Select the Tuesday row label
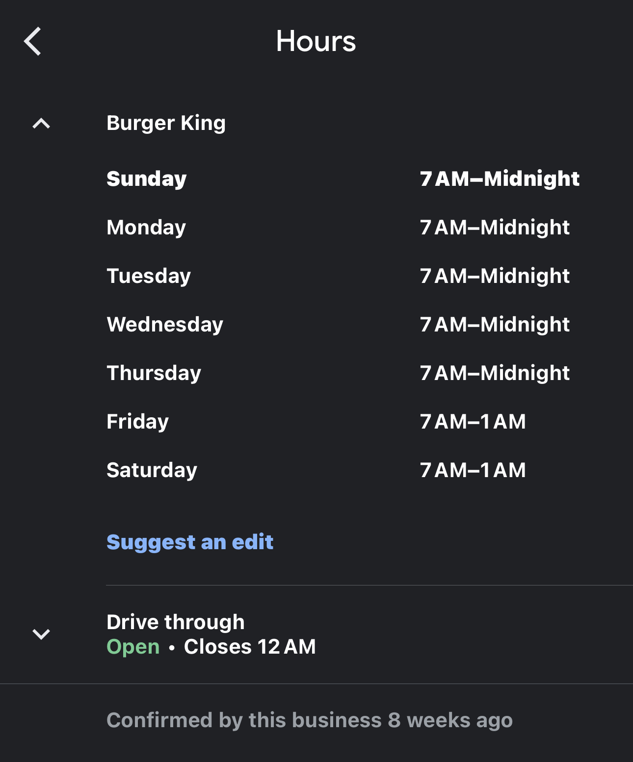This screenshot has height=762, width=633. coord(149,276)
